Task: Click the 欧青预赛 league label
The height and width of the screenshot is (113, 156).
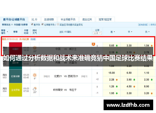Action: [16, 76]
